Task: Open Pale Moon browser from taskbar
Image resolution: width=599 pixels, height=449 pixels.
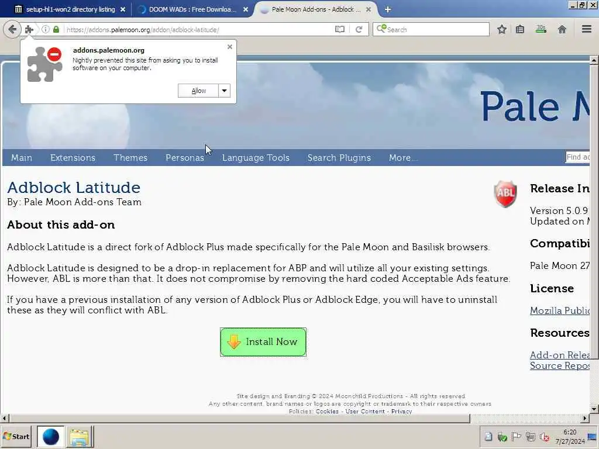Action: coord(51,437)
